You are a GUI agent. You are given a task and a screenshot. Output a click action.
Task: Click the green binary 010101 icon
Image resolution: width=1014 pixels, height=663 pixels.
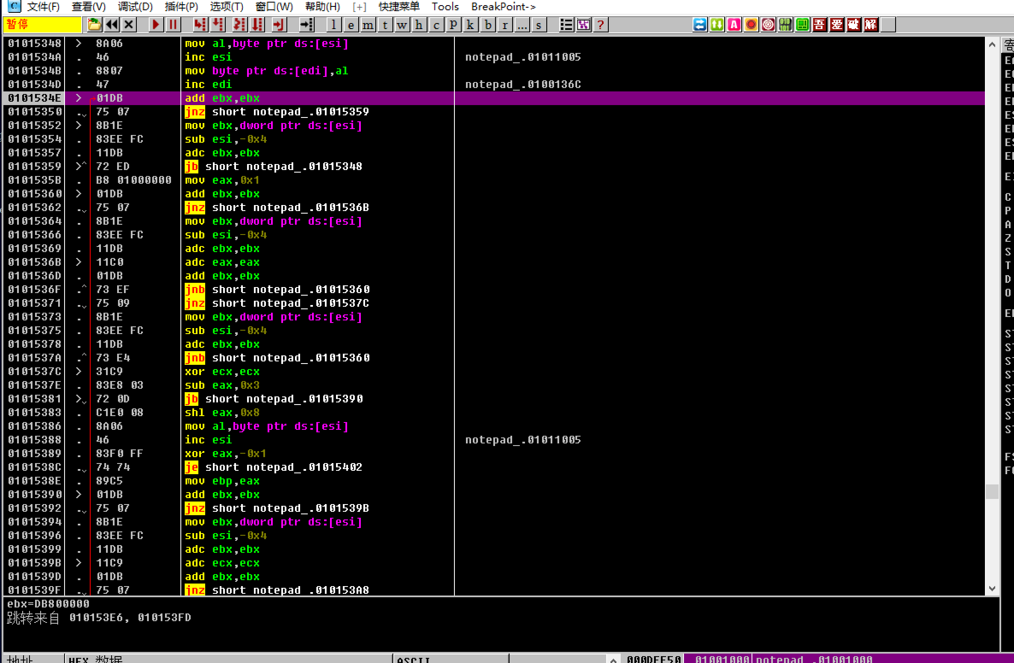[x=785, y=25]
